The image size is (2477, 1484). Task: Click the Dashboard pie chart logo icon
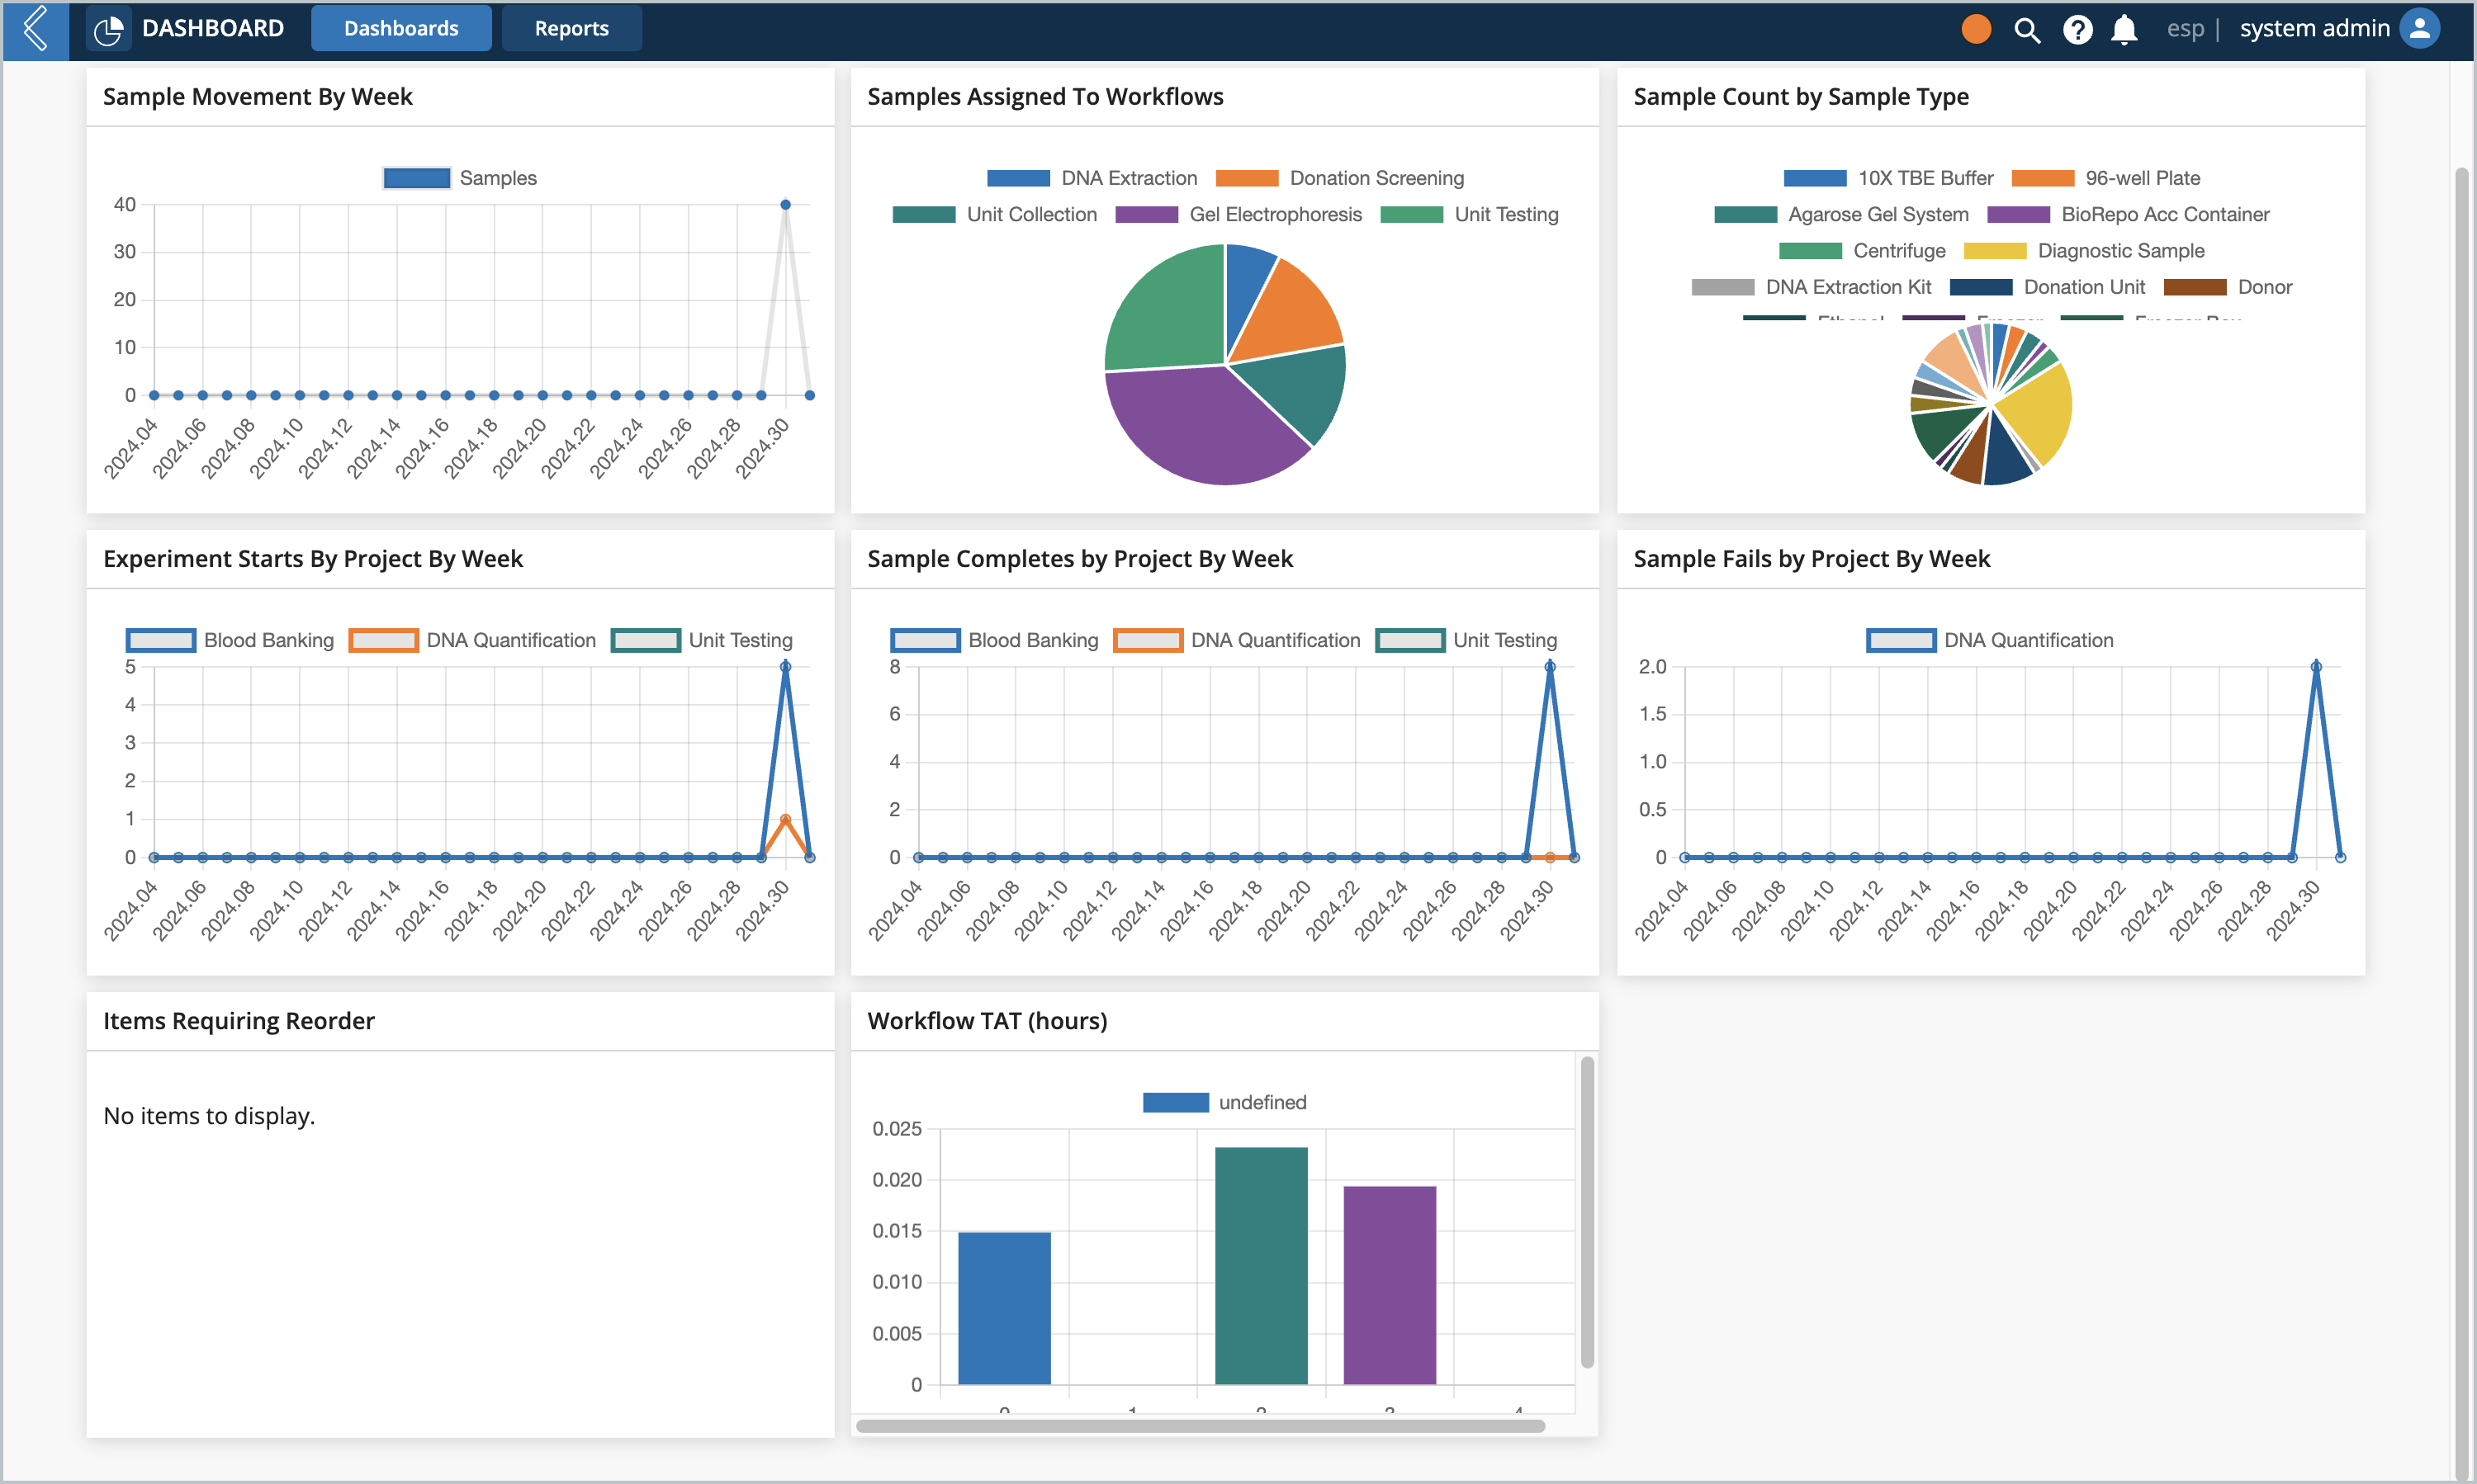(107, 30)
